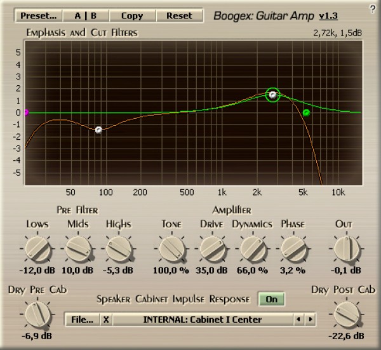Click the magenta marker at graph left edge

click(x=26, y=112)
